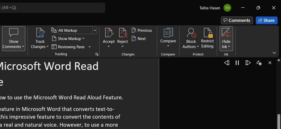Open Read Aloud voice settings
This screenshot has height=129, width=281.
click(x=259, y=63)
